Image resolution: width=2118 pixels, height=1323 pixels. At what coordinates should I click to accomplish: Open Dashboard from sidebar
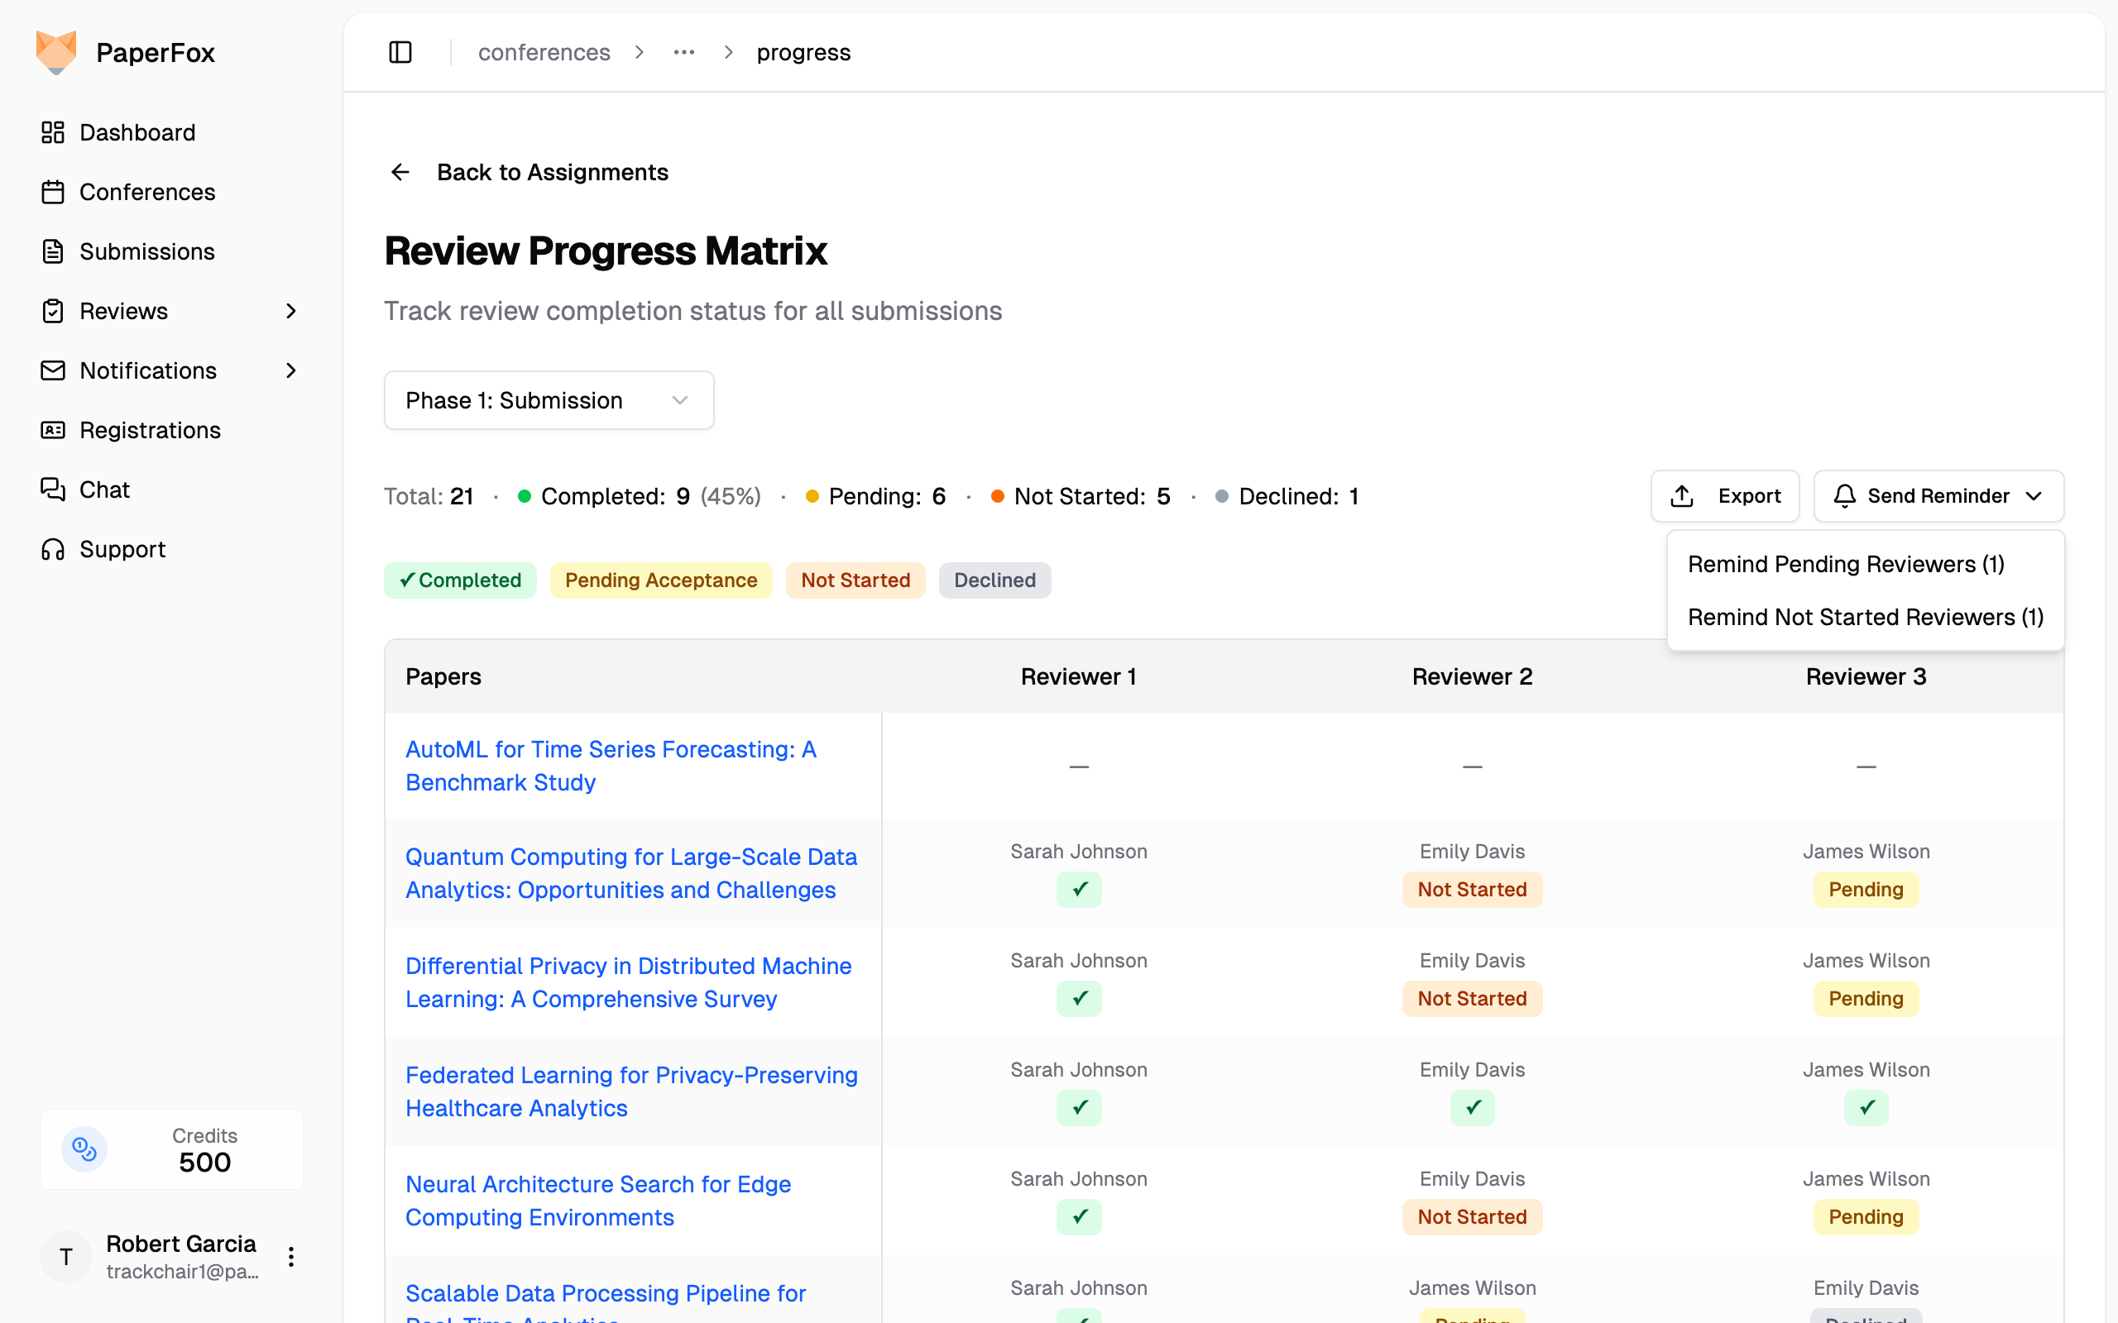point(137,132)
